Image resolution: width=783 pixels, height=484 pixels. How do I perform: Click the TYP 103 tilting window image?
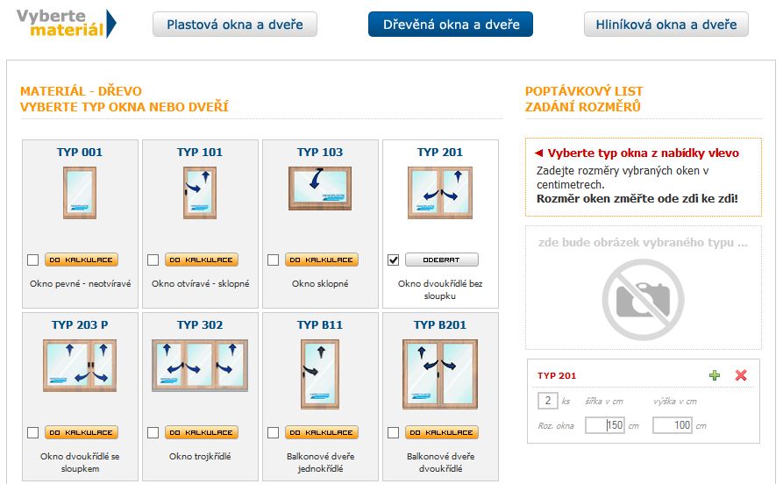(x=320, y=189)
